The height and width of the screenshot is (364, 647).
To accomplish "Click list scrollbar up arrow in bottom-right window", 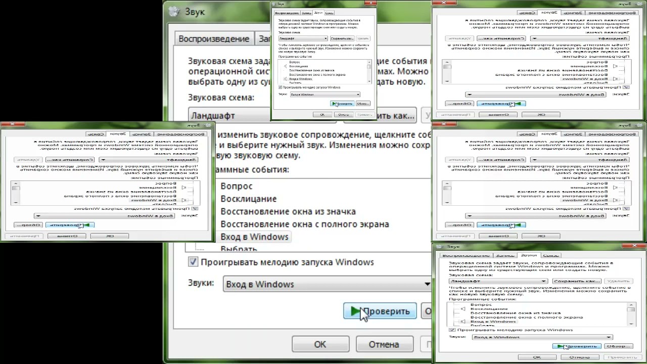I will click(631, 304).
